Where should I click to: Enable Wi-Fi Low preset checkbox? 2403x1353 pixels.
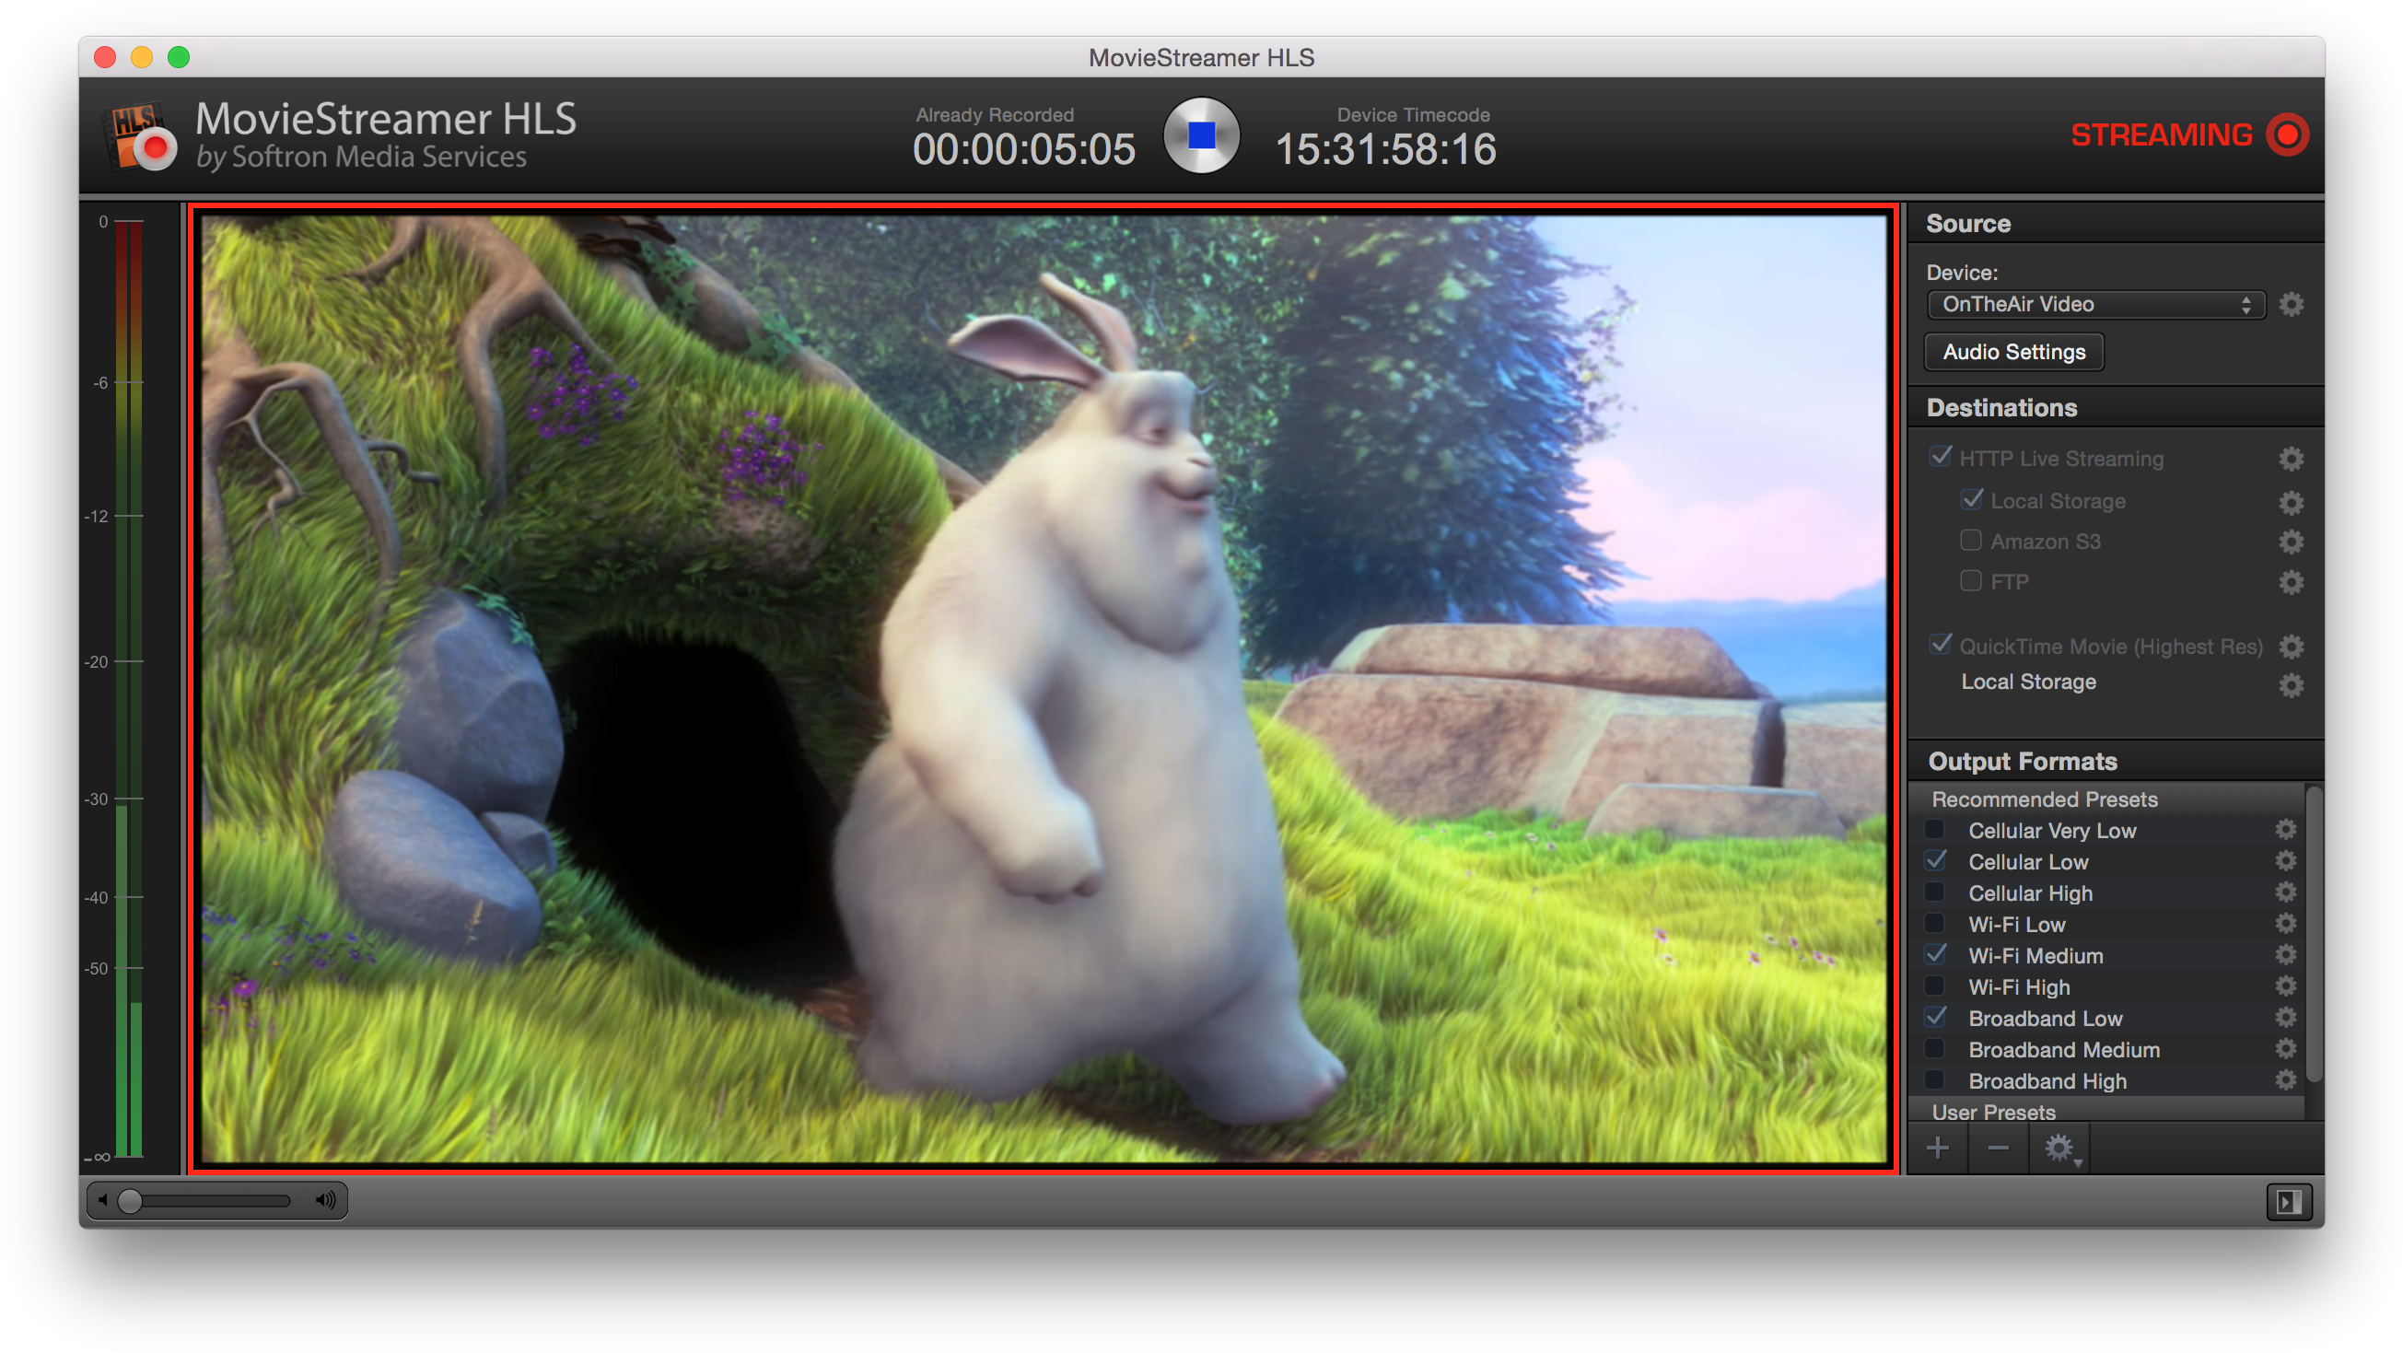tap(1935, 923)
